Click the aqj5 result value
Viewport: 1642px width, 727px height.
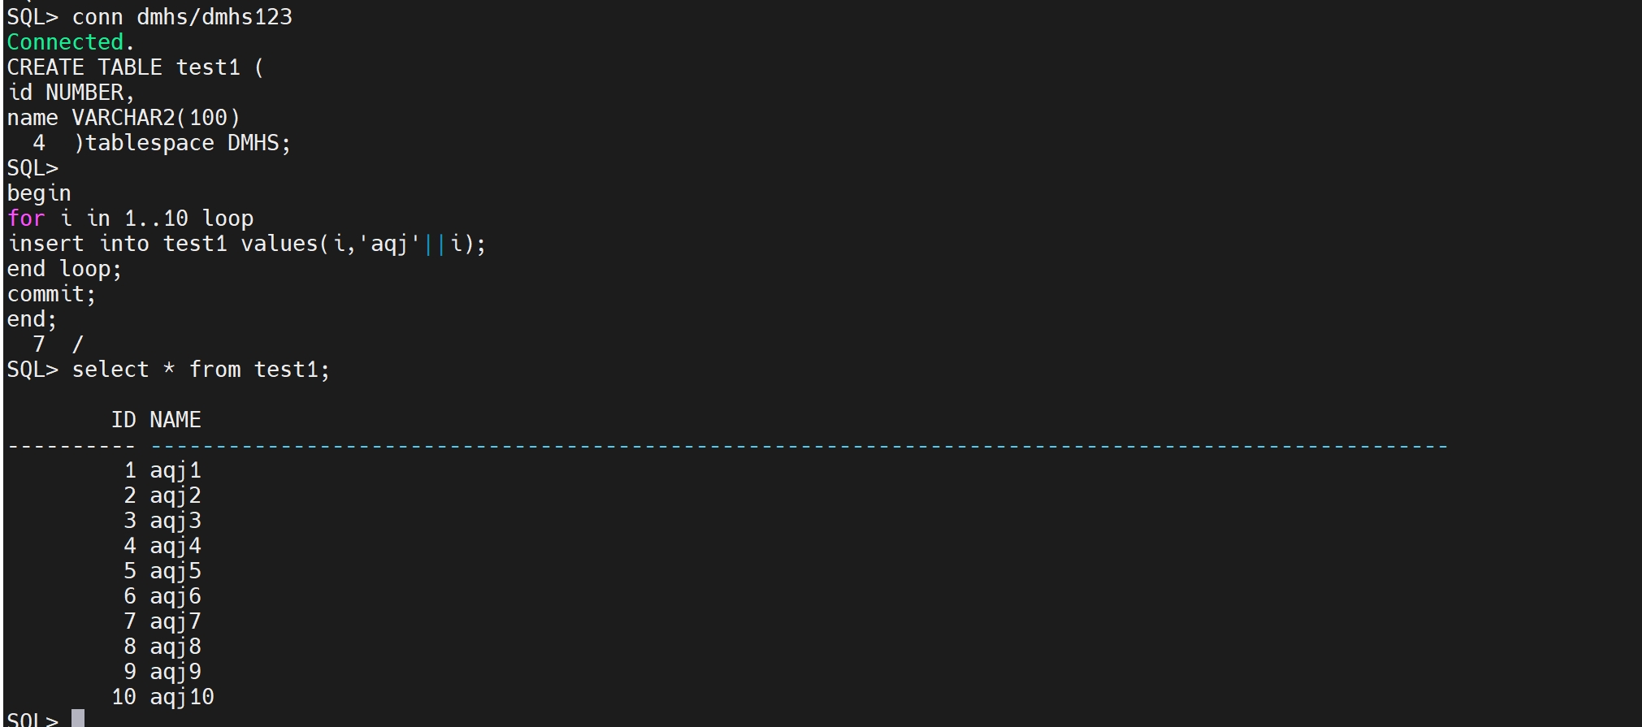(175, 571)
